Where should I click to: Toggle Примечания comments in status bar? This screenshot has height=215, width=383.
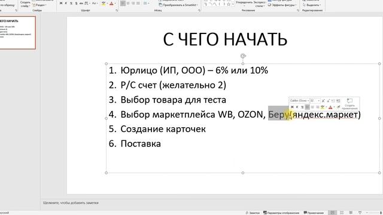click(314, 213)
